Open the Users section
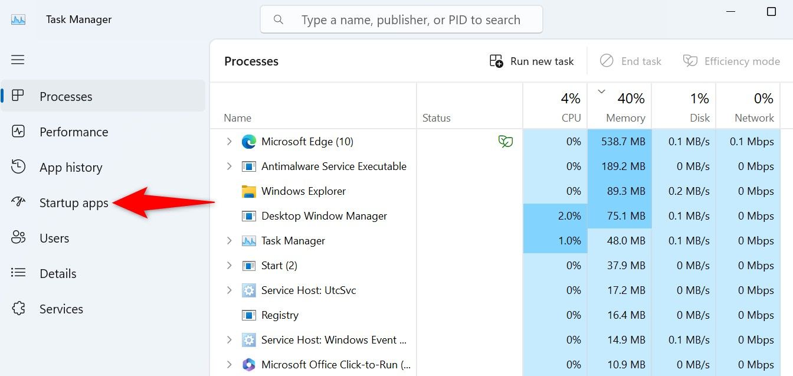 click(54, 238)
